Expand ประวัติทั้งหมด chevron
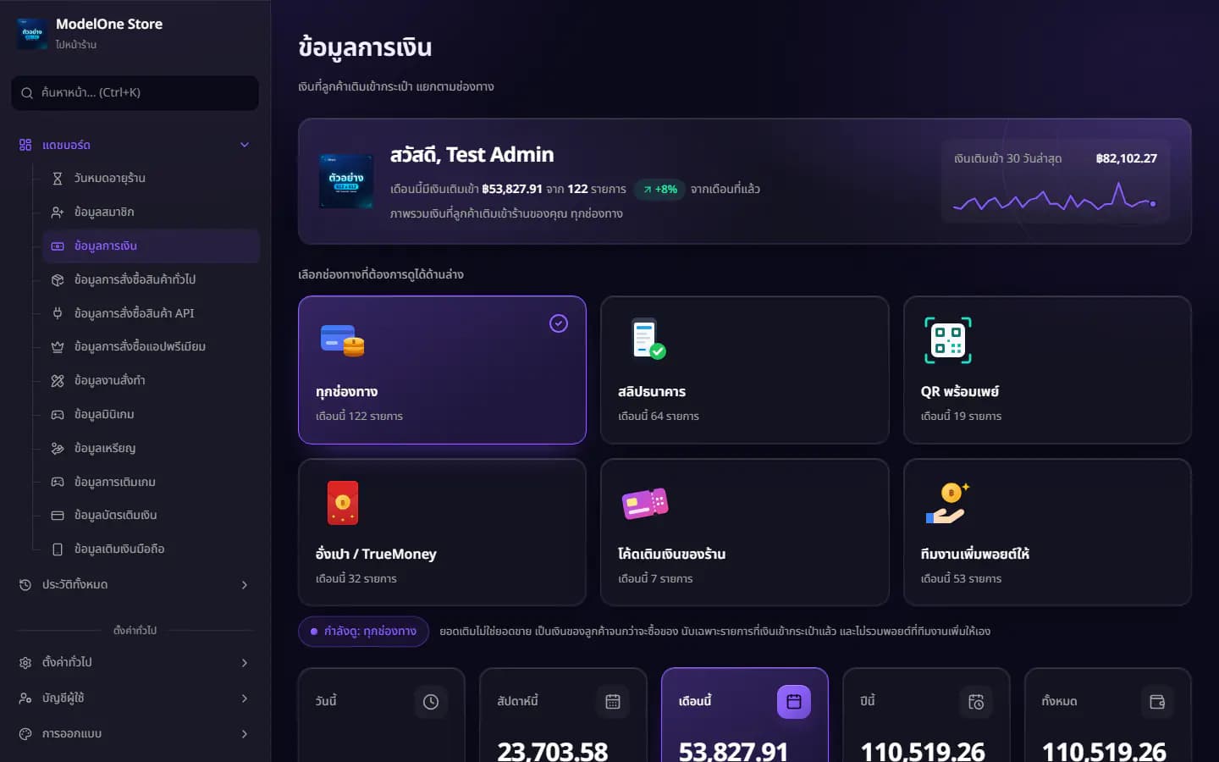Screen dimensions: 1219x762 [245, 585]
